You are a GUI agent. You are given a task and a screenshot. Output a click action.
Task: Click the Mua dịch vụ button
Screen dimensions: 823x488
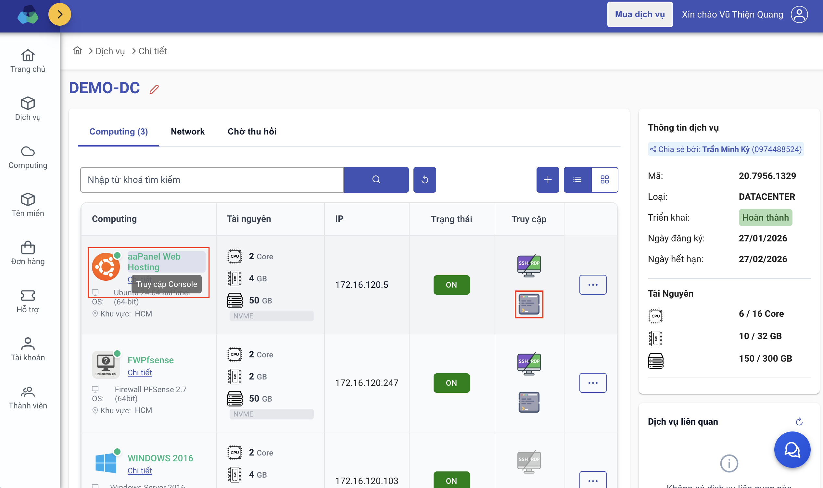click(x=639, y=15)
